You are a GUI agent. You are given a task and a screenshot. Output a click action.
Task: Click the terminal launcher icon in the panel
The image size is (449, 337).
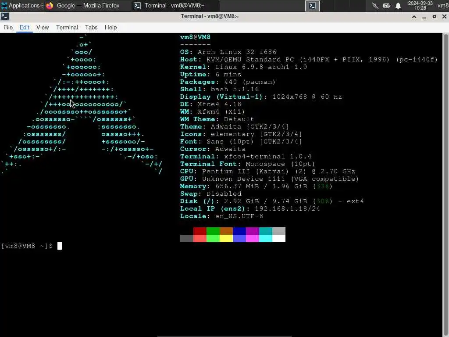tap(312, 6)
